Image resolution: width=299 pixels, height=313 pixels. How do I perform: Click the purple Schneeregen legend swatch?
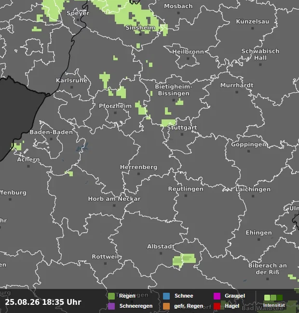tap(111, 306)
